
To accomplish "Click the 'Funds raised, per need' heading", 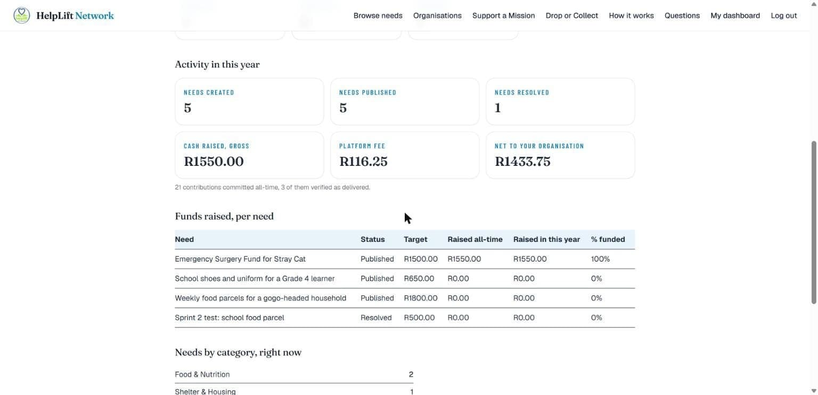I will click(x=224, y=216).
